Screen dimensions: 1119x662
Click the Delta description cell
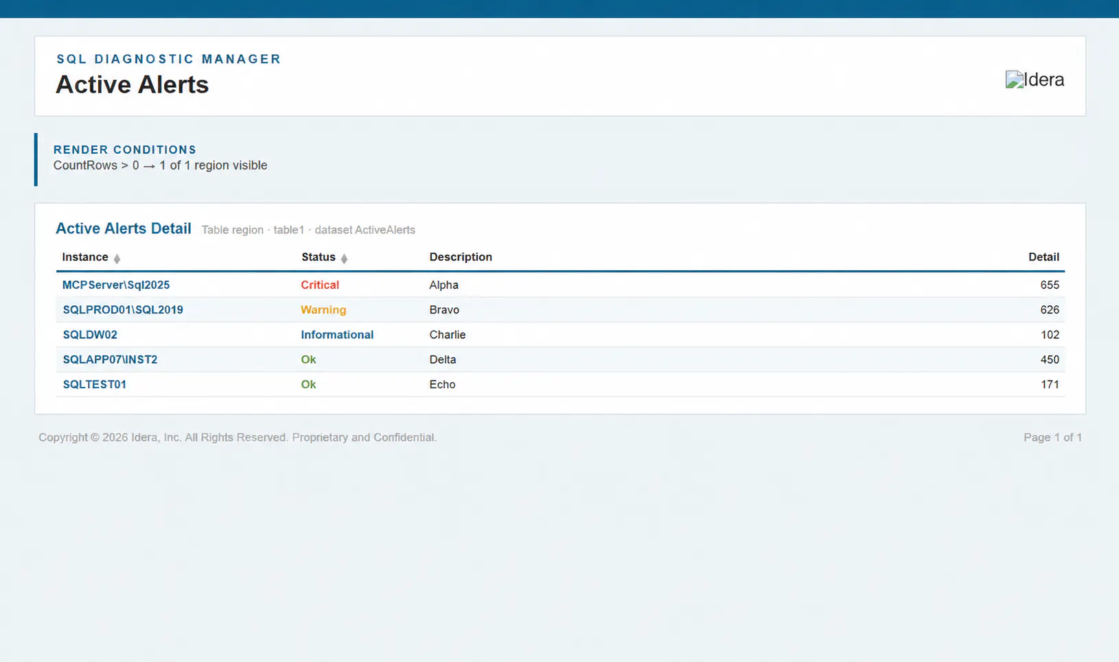coord(443,359)
